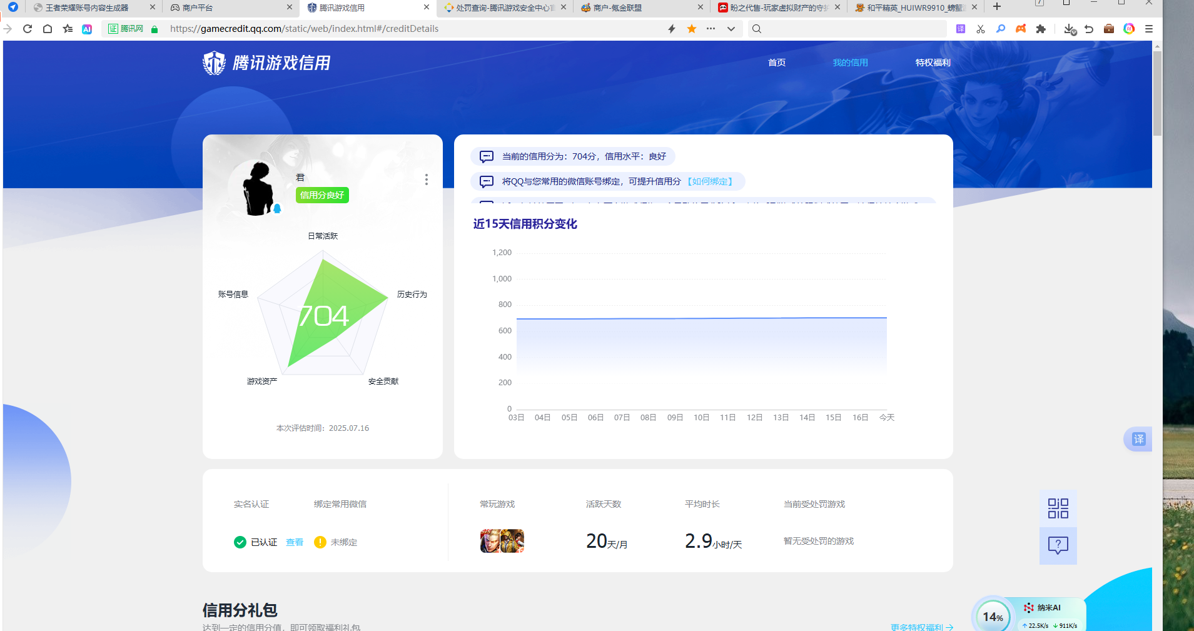Click the 更多特权福利 link
Image resolution: width=1194 pixels, height=631 pixels.
[922, 627]
